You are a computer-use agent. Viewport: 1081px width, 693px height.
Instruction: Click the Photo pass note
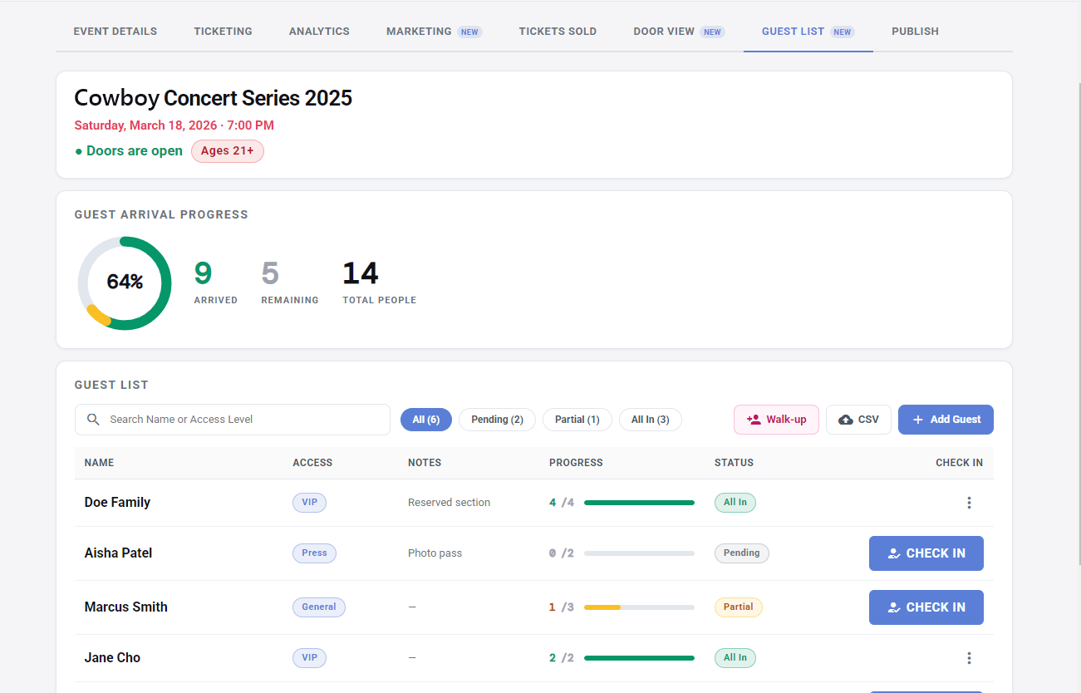click(x=435, y=553)
